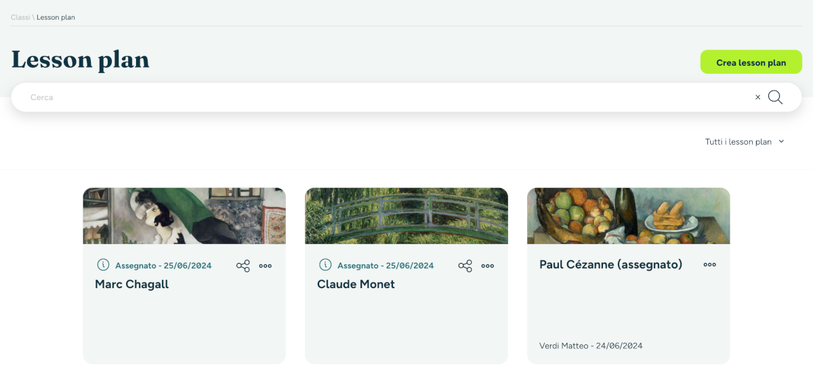
Task: Open more options for Claude Monet
Action: (488, 266)
